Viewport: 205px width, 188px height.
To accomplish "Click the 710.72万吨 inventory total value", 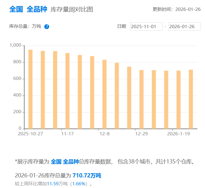I will coord(87,176).
